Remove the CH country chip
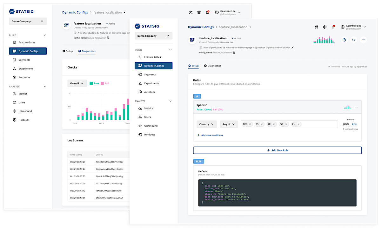 (x=298, y=124)
